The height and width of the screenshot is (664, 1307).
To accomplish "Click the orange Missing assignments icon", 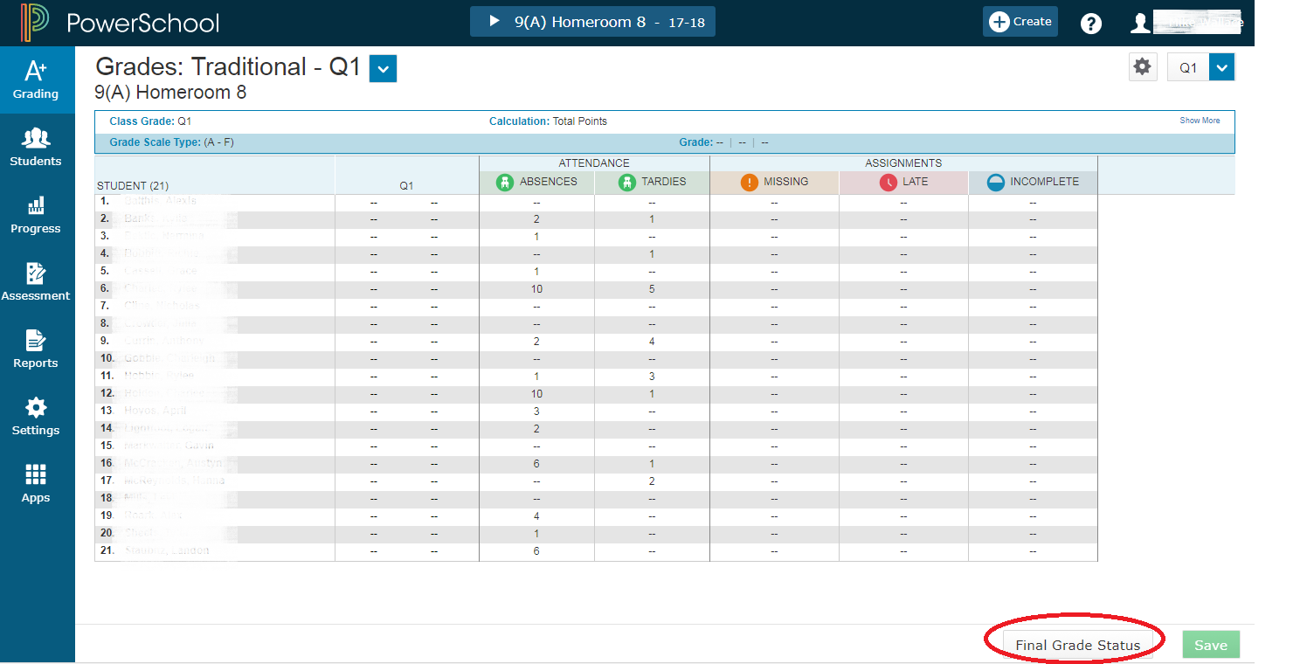I will point(749,182).
